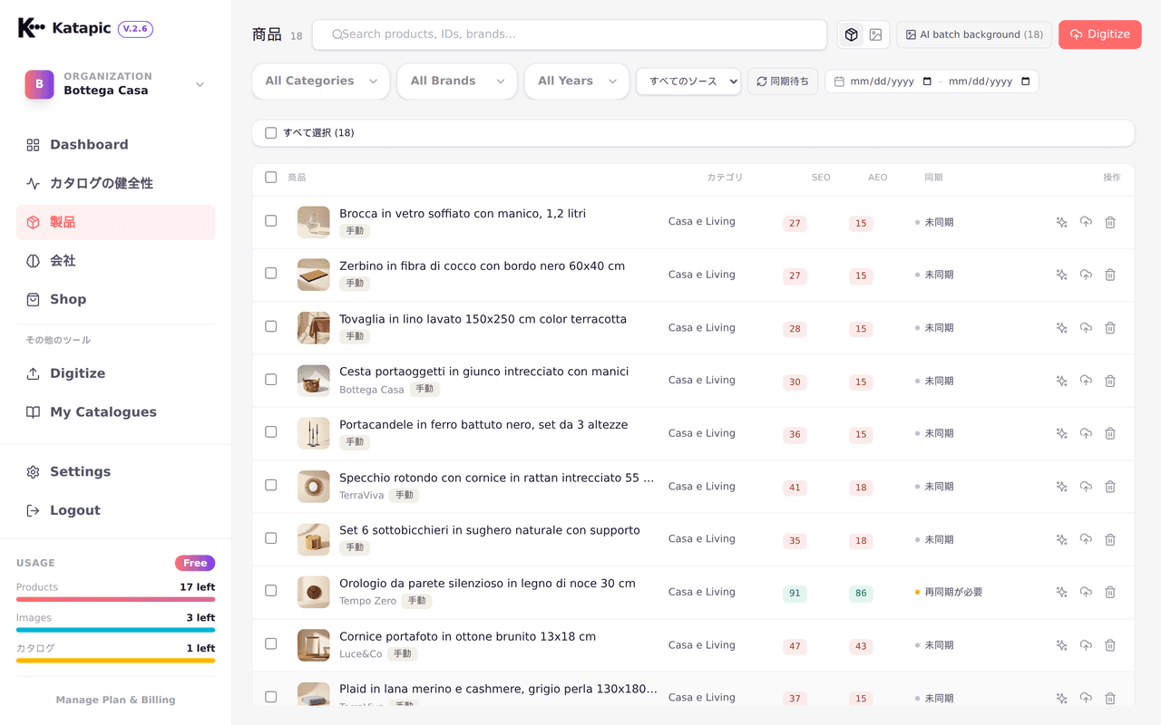This screenshot has width=1161, height=725.
Task: Click the Images usage progress bar
Action: click(115, 630)
